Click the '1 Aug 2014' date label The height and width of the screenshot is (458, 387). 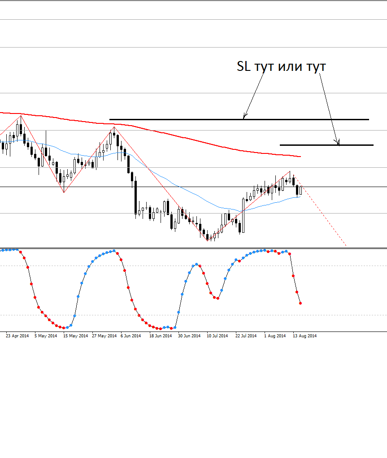coord(274,336)
